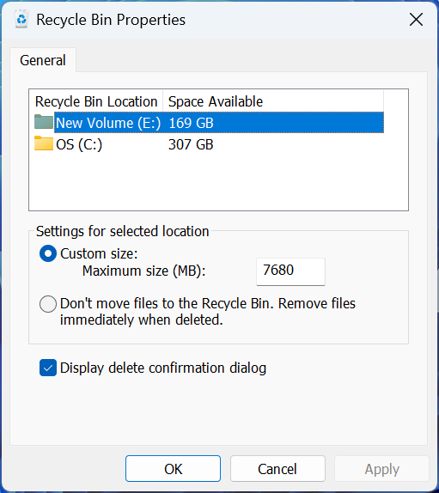Click the 307 GB space value
Image resolution: width=439 pixels, height=493 pixels.
click(191, 144)
